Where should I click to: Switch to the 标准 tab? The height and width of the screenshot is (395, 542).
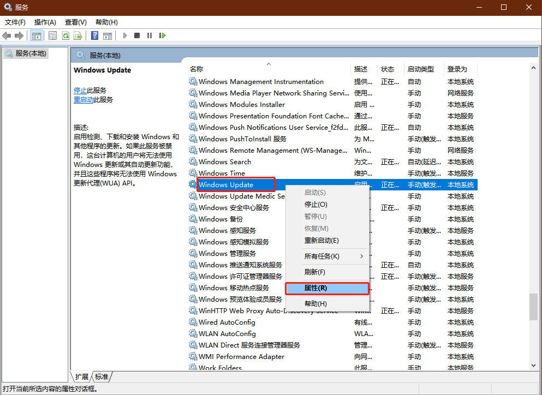(x=102, y=376)
